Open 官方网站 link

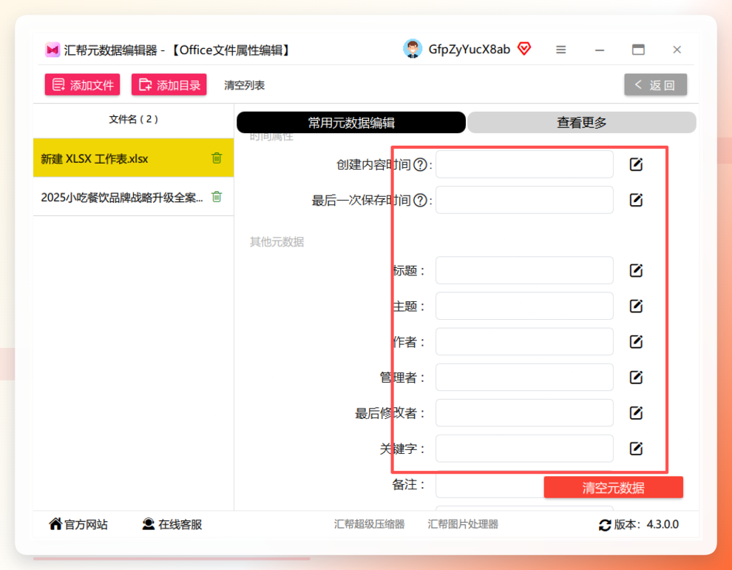tap(78, 525)
